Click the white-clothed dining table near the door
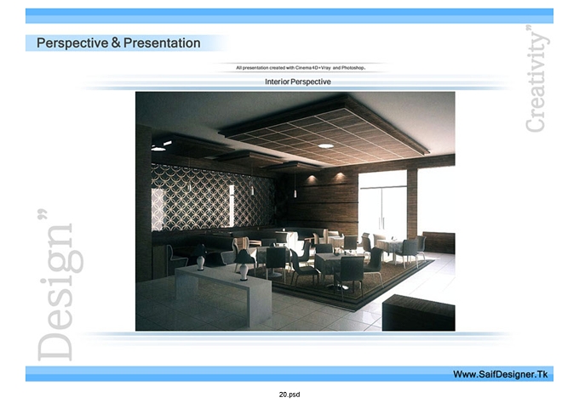The width and height of the screenshot is (579, 409). (x=390, y=247)
